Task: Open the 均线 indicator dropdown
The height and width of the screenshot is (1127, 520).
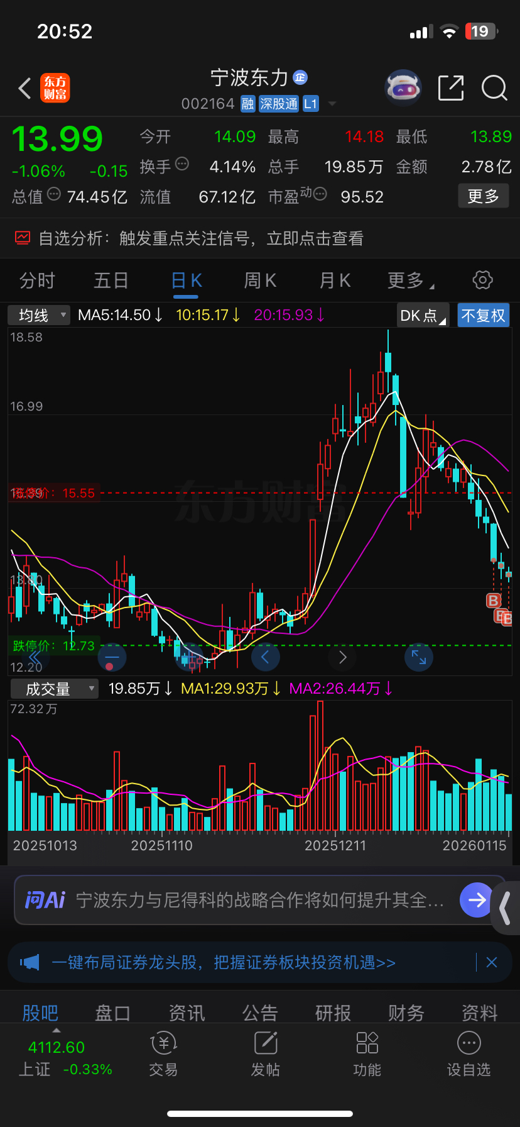Action: tap(39, 315)
